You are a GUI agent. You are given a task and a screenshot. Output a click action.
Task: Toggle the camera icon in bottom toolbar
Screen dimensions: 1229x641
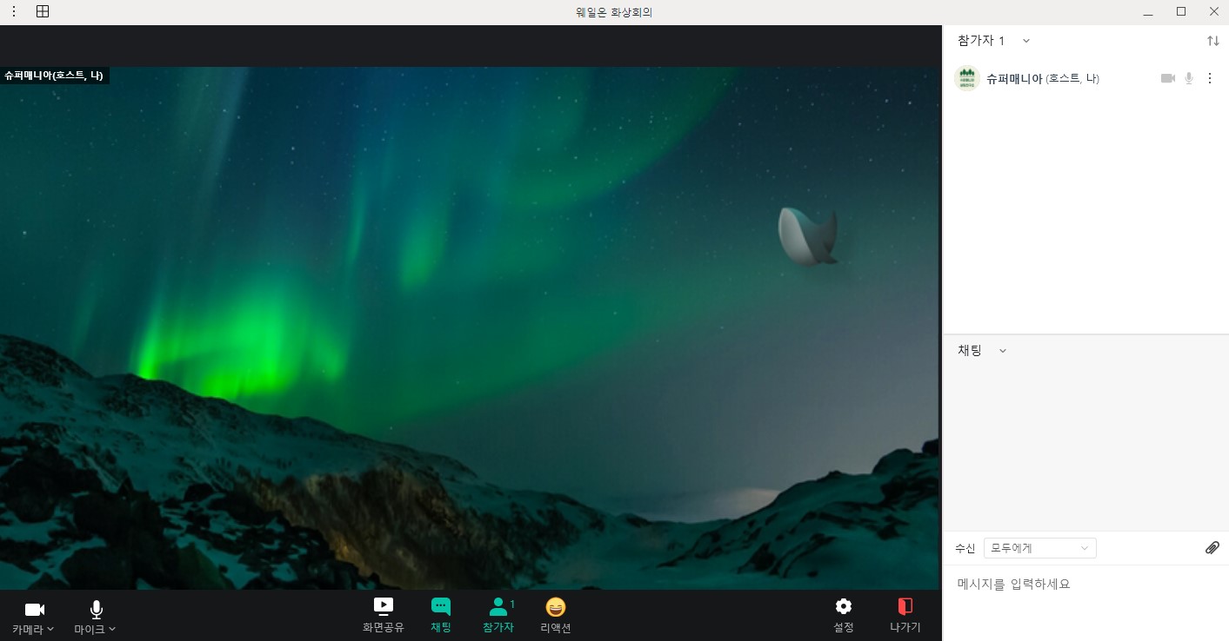pos(35,610)
